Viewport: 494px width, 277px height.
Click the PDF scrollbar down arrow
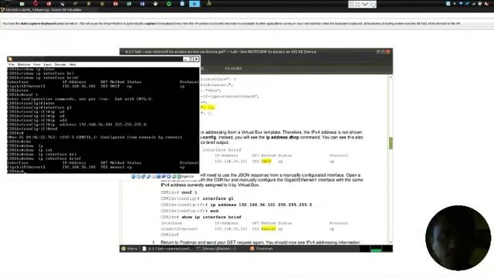pos(391,242)
